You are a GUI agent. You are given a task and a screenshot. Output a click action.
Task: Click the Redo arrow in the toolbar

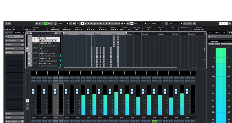9,23
